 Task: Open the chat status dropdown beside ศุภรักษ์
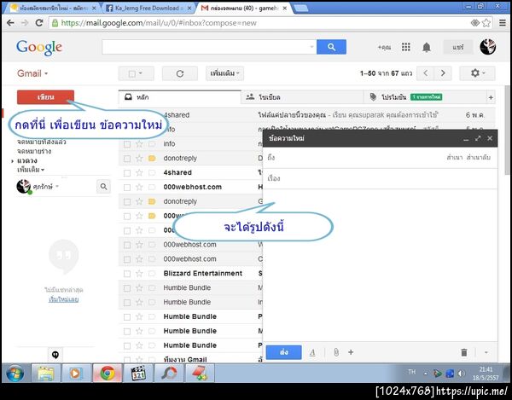[57, 186]
